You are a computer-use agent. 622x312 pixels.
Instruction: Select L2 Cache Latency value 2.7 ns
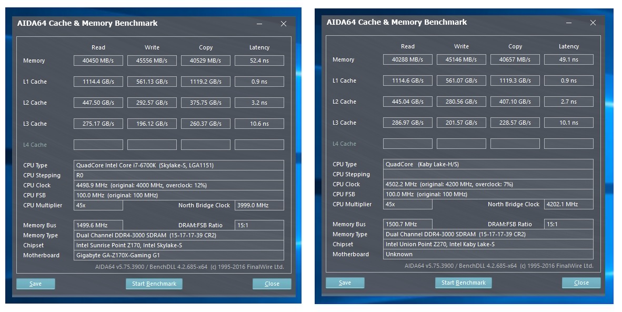click(x=569, y=102)
